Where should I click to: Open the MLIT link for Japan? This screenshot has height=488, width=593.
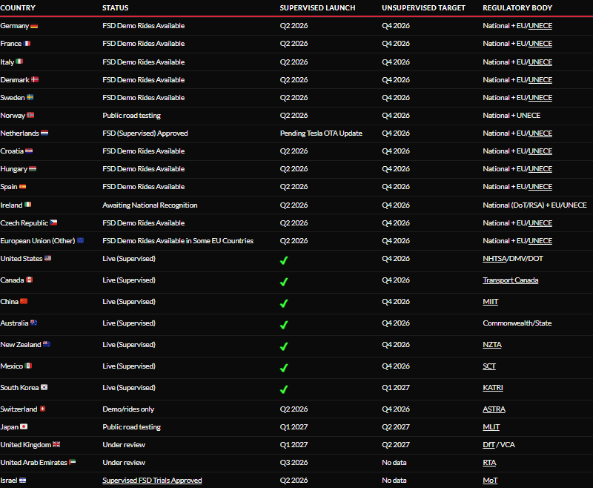pyautogui.click(x=491, y=426)
